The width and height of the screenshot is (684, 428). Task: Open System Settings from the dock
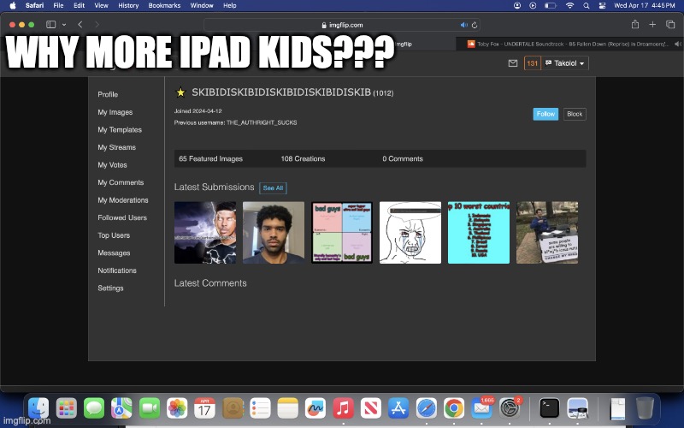point(510,408)
